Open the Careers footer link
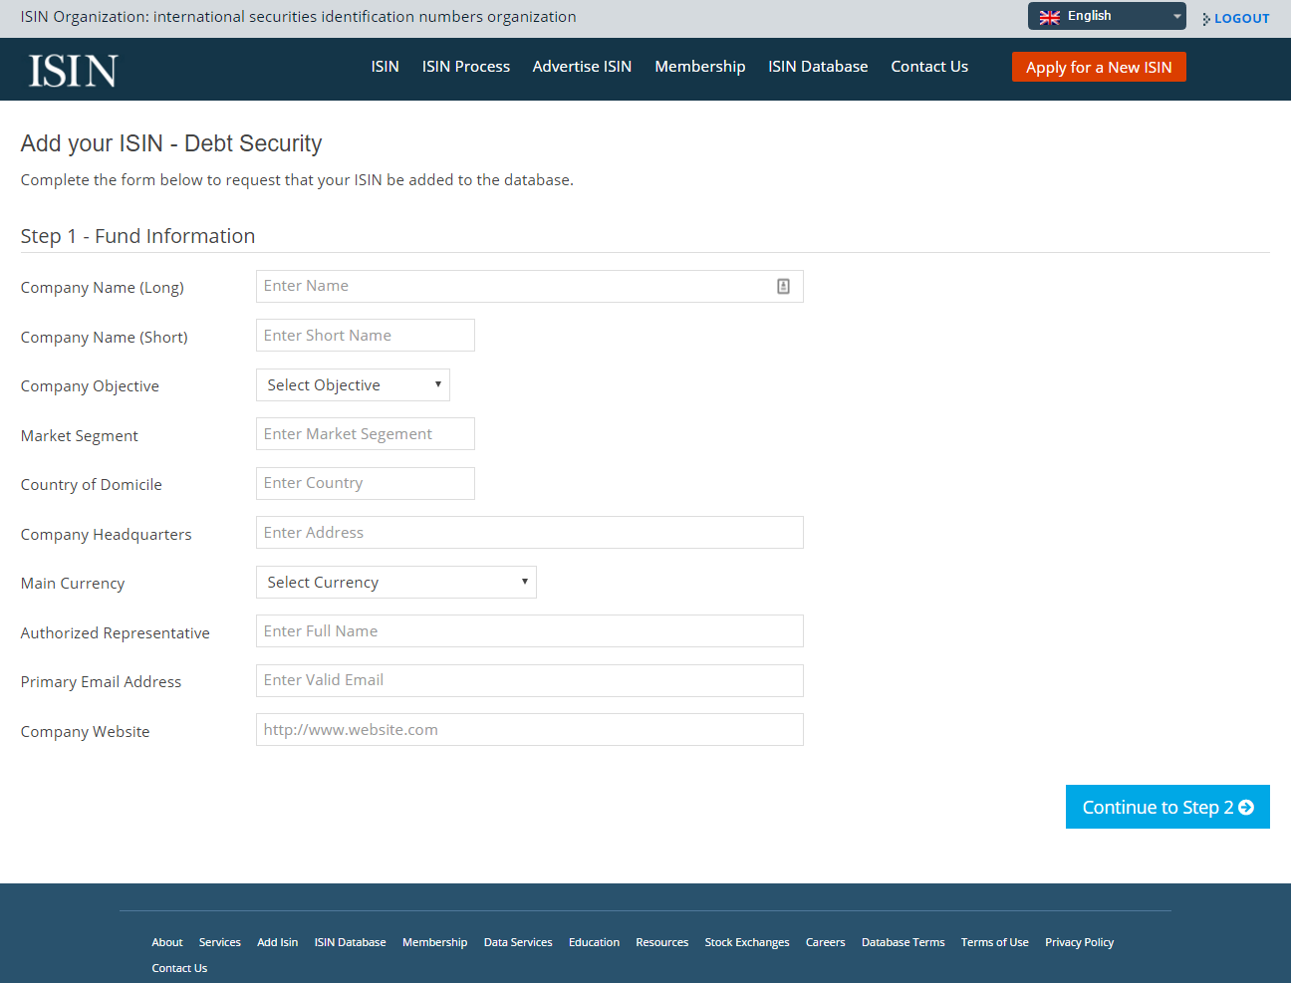Viewport: 1291px width, 983px height. 825,942
